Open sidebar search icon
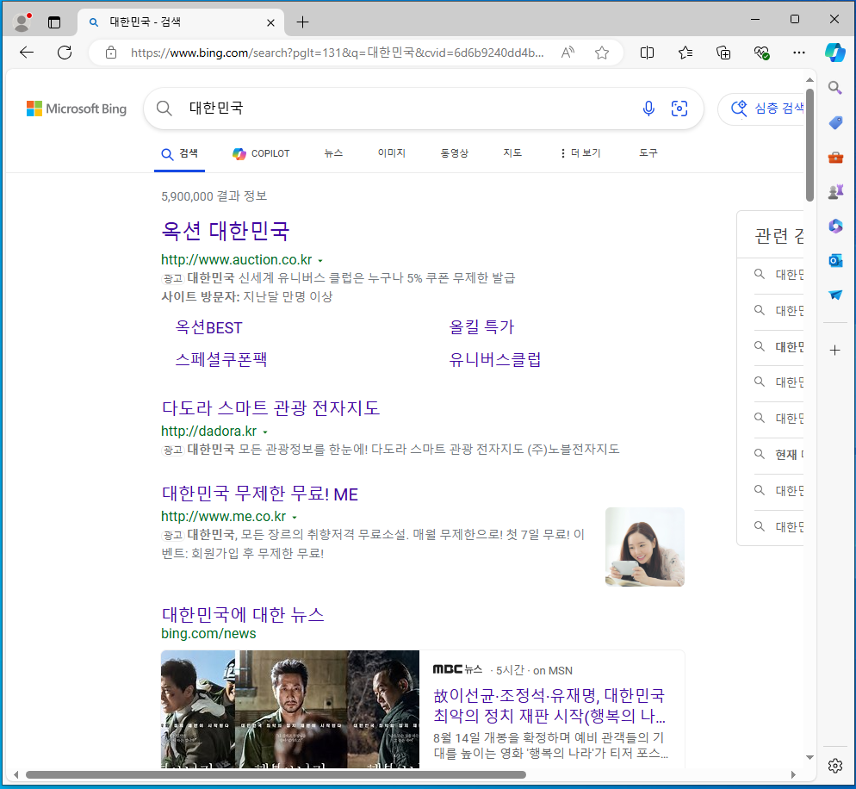This screenshot has width=856, height=789. click(x=834, y=87)
